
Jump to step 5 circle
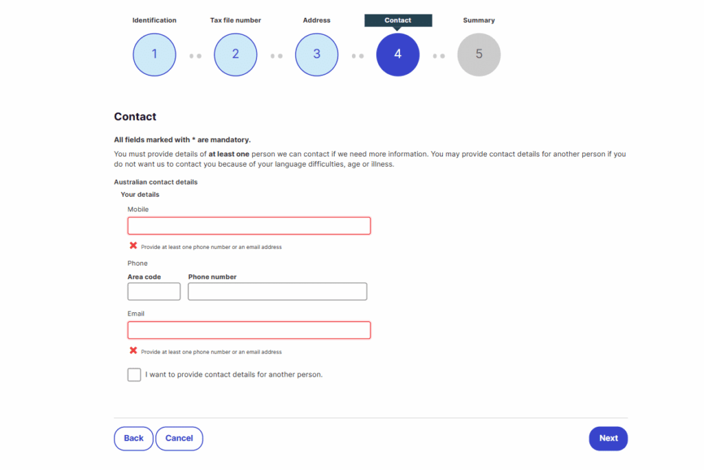click(478, 54)
